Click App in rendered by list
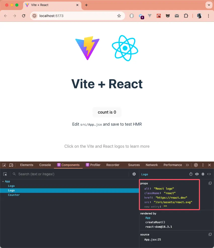The image size is (214, 248). [148, 218]
